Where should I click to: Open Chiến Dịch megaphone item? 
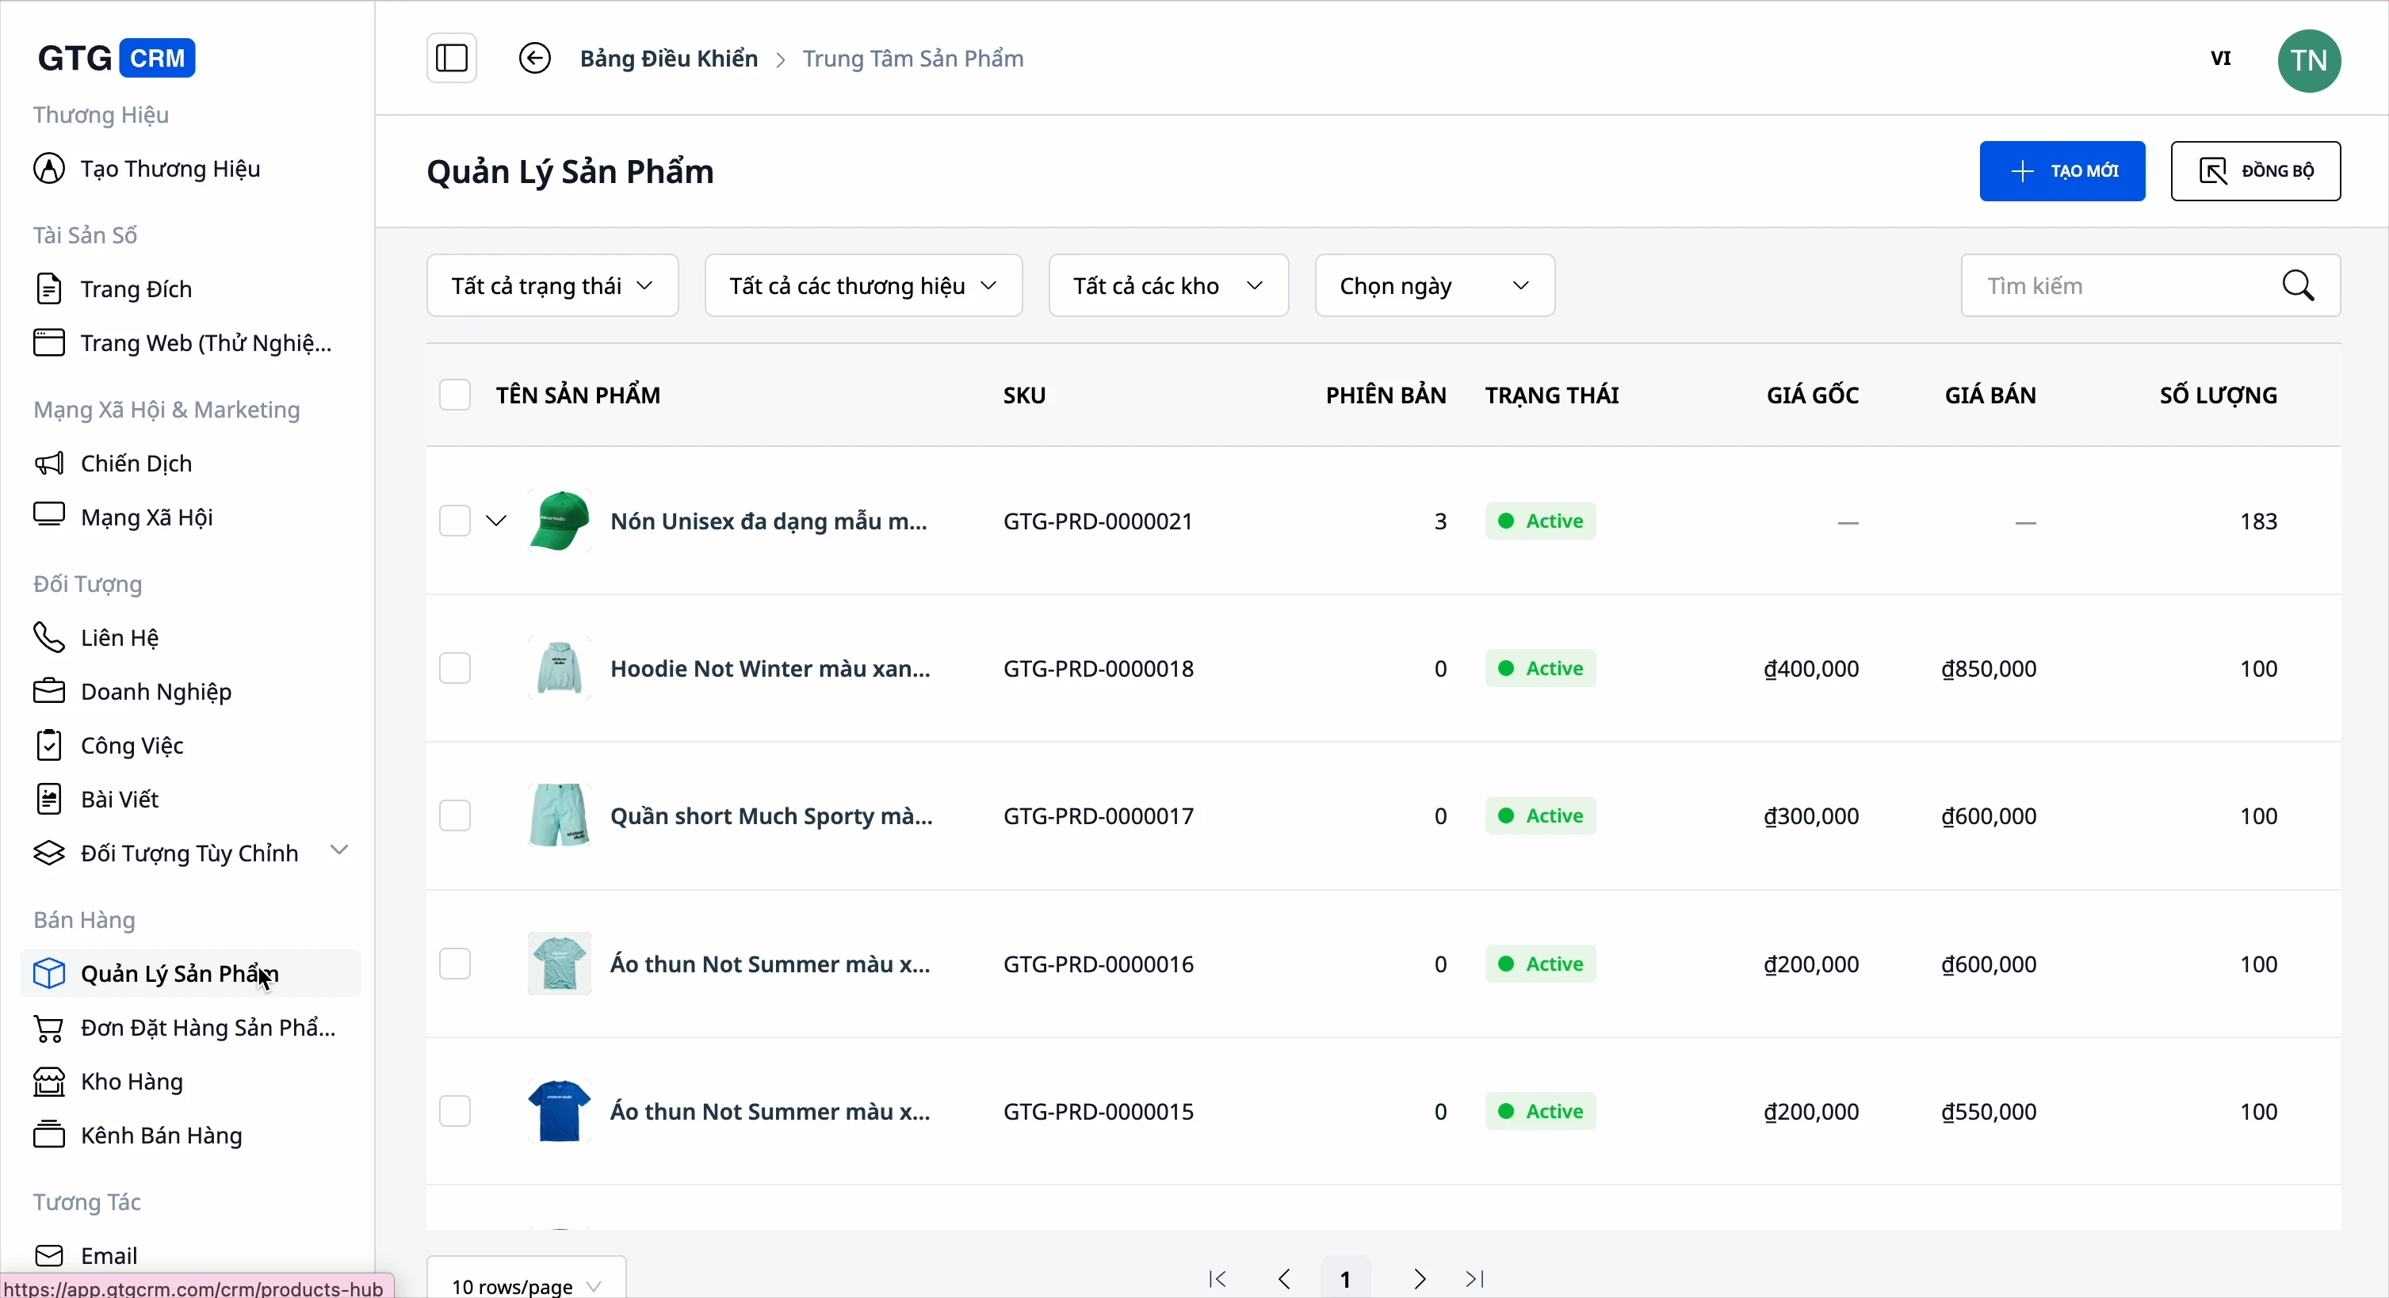pyautogui.click(x=136, y=464)
